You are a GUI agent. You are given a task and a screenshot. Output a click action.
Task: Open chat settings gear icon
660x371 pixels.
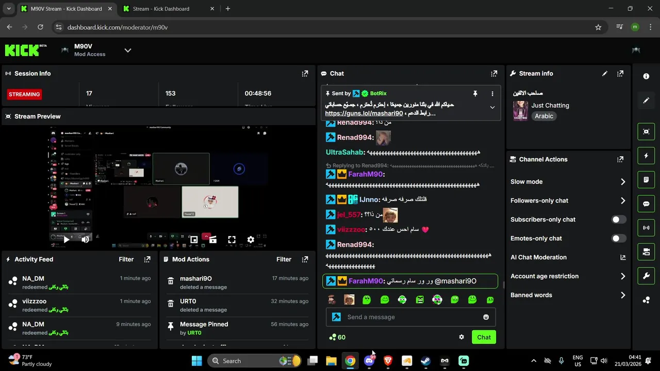pyautogui.click(x=461, y=337)
